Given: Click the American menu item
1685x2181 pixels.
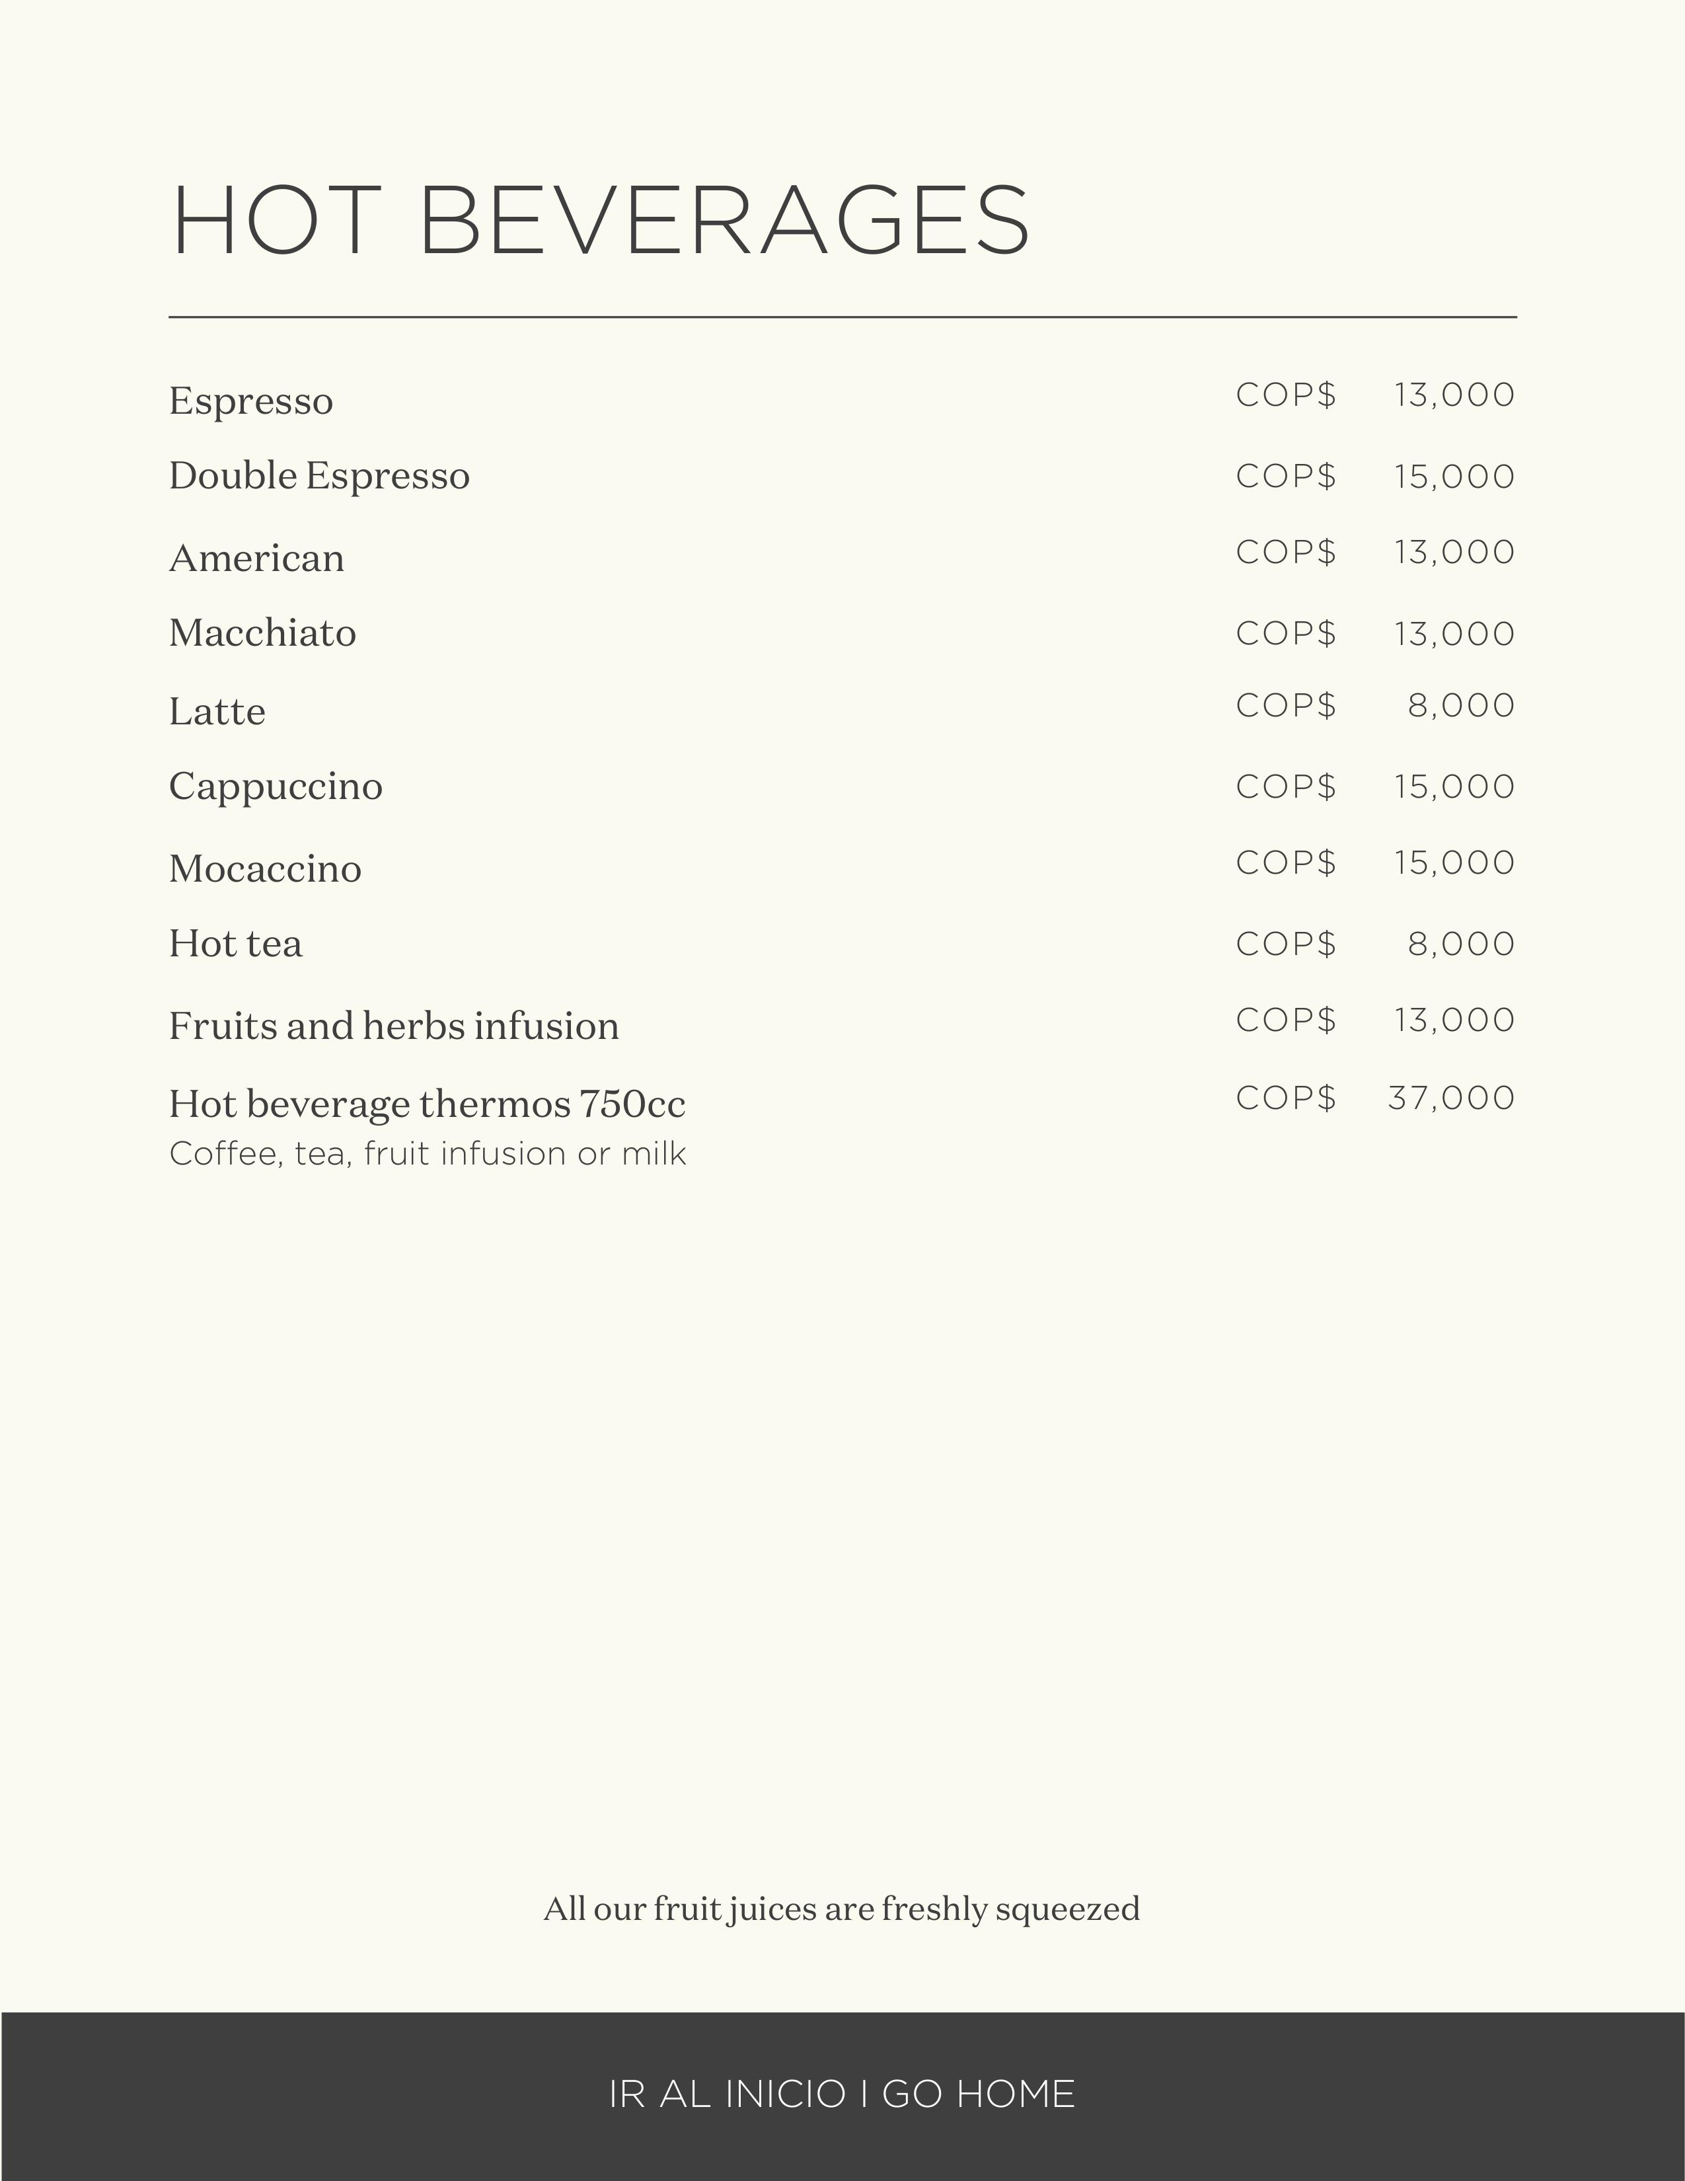Looking at the screenshot, I should (256, 558).
